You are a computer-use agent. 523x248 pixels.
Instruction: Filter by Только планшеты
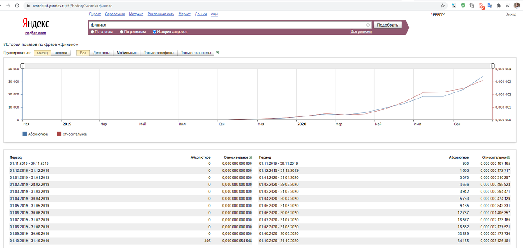tap(196, 53)
